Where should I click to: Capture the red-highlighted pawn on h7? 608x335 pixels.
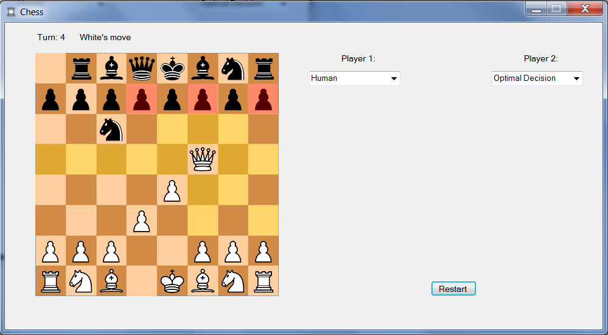coord(264,98)
